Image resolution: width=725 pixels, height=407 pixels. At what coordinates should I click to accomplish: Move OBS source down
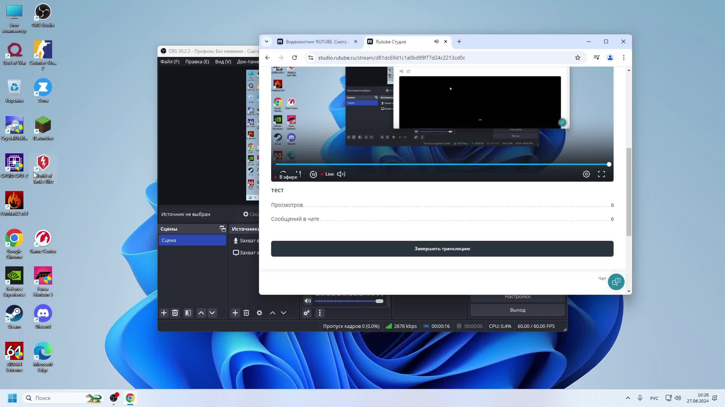[x=284, y=313]
